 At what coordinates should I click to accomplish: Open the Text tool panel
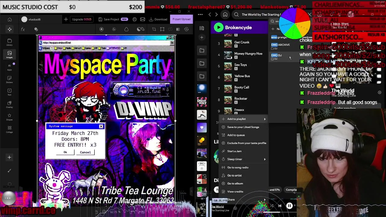[10, 92]
